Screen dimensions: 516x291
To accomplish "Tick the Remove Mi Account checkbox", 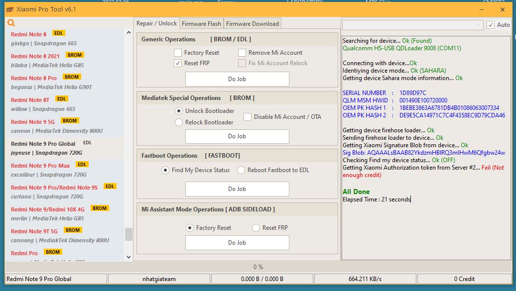I will pos(242,53).
